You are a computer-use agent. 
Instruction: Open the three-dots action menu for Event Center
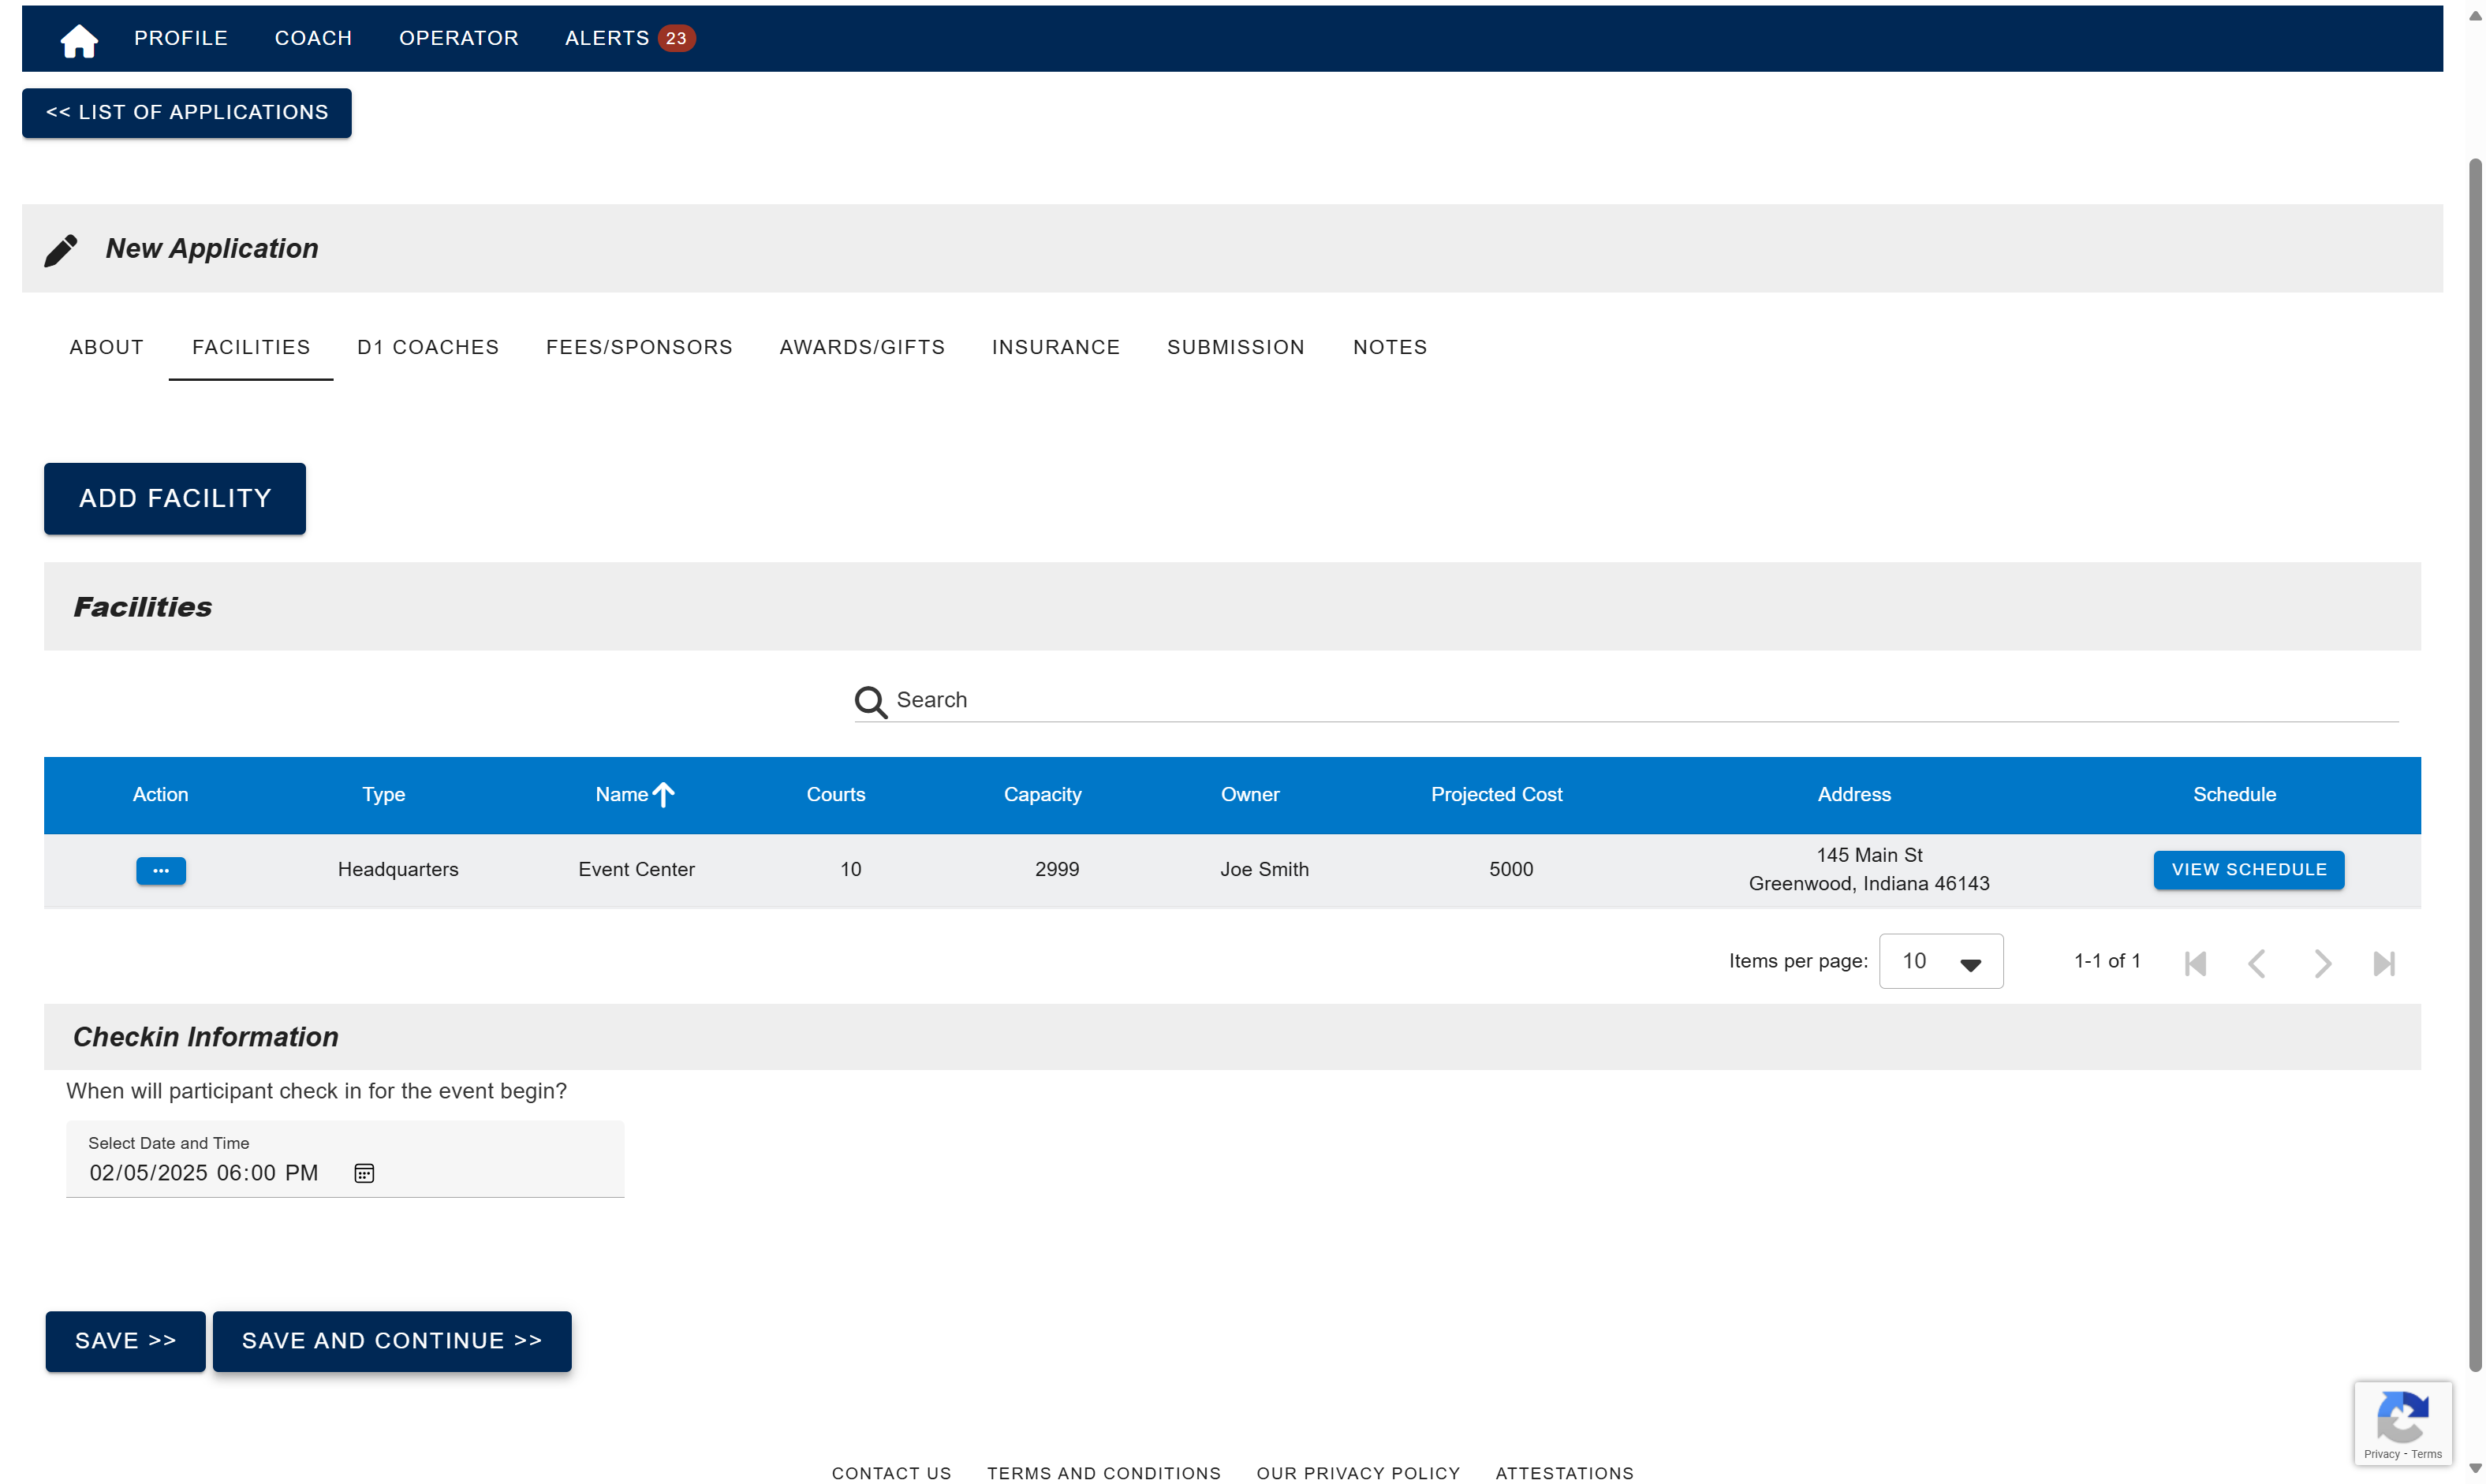[161, 870]
